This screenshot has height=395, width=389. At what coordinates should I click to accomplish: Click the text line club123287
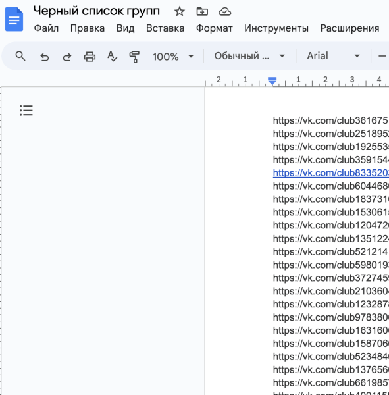(331, 304)
